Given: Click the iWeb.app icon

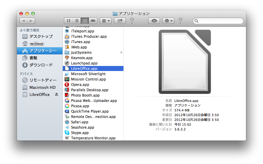Looking at the screenshot, I should coord(67,47).
